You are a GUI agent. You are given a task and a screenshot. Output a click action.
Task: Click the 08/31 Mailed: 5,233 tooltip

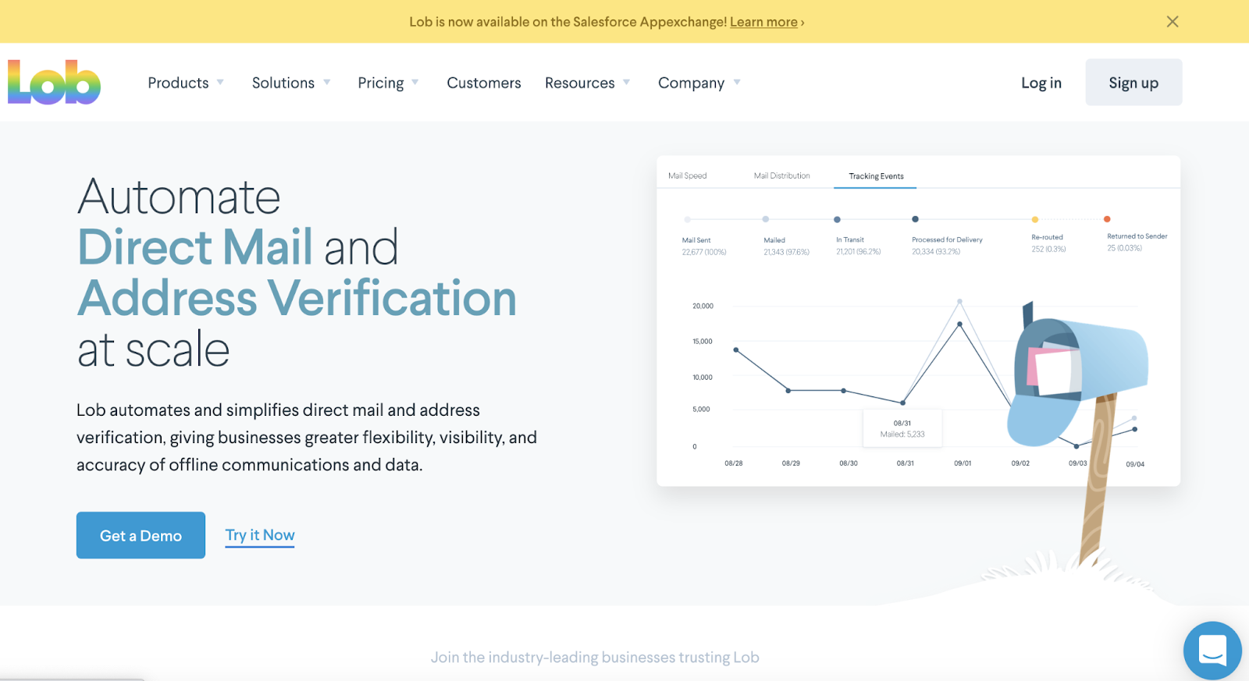(x=902, y=428)
